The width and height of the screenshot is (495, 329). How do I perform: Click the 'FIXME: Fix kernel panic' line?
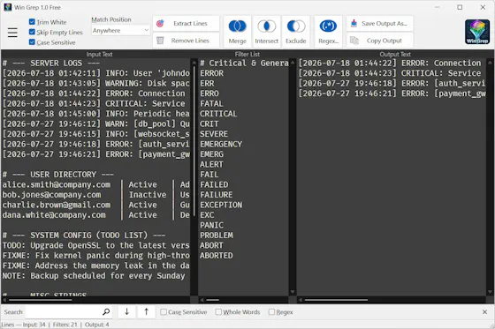[x=95, y=255]
